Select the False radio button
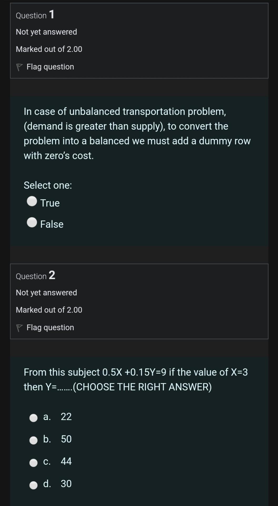278x506 pixels. click(32, 223)
